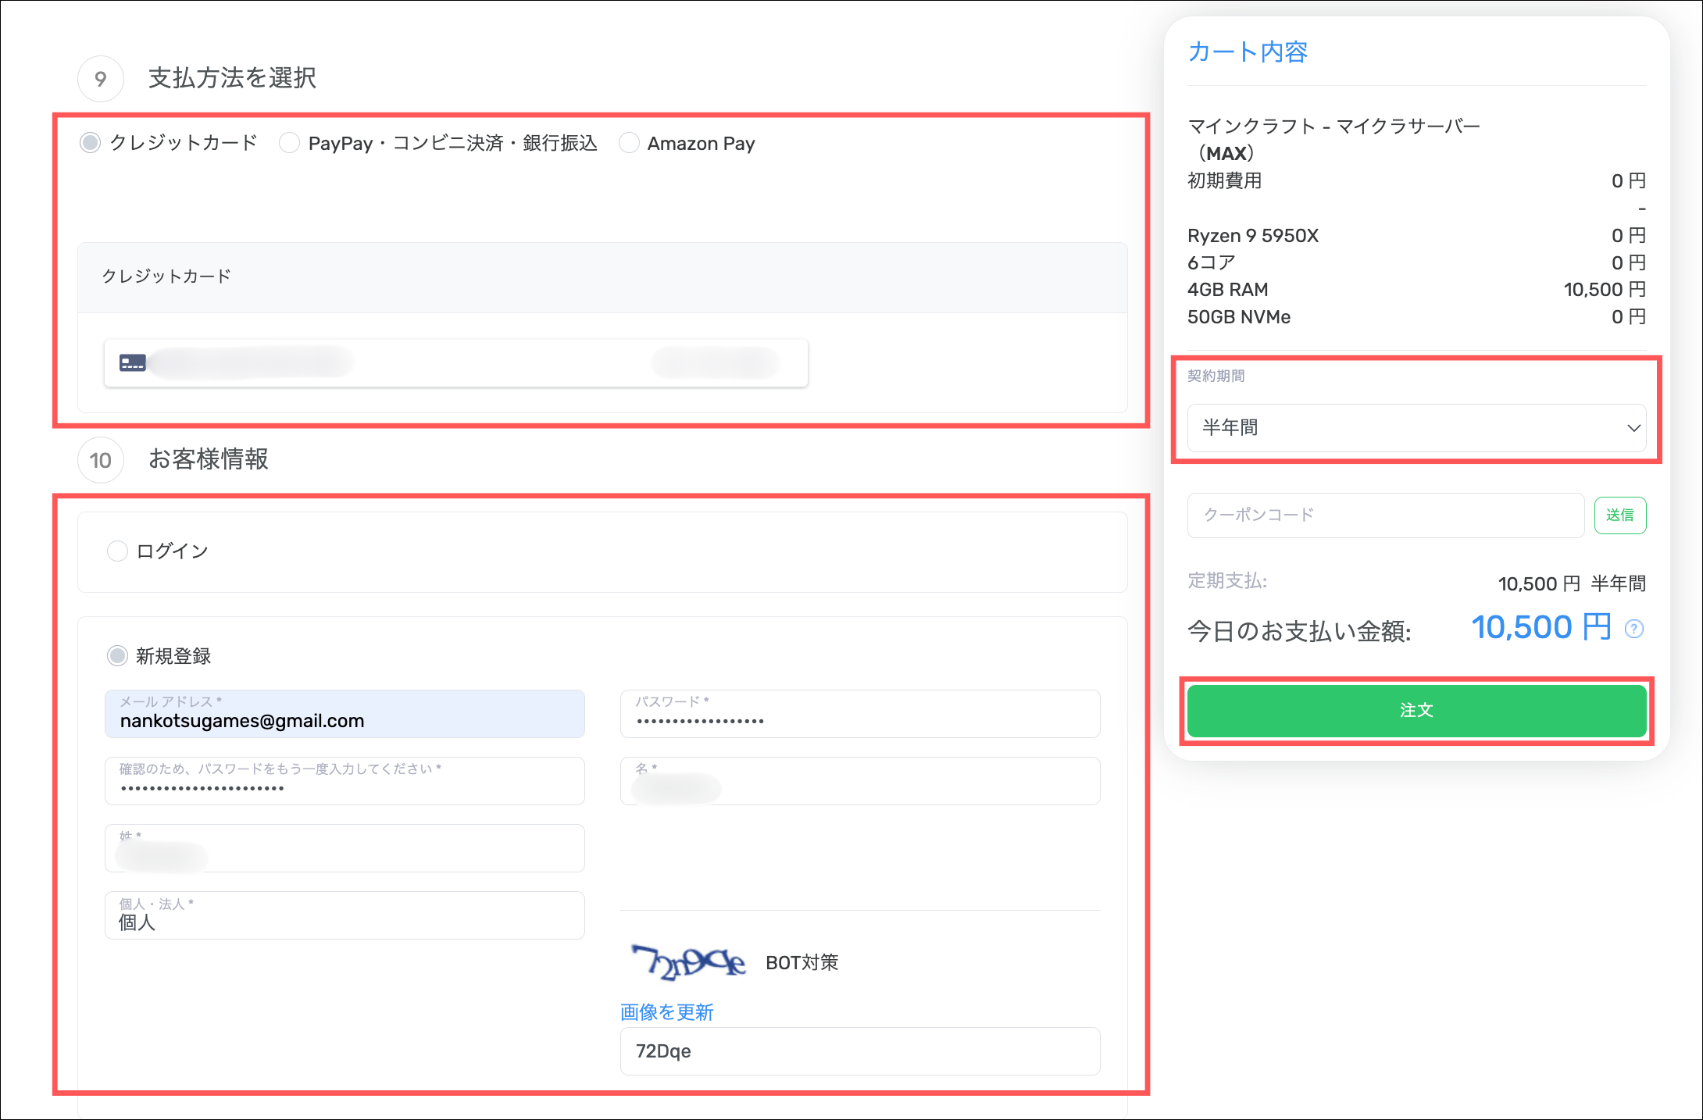Image resolution: width=1703 pixels, height=1120 pixels.
Task: Click the chevron on 契約期間 dropdown
Action: tap(1633, 428)
